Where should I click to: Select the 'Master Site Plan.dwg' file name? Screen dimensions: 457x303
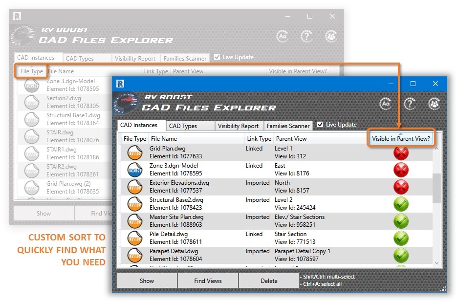click(176, 217)
